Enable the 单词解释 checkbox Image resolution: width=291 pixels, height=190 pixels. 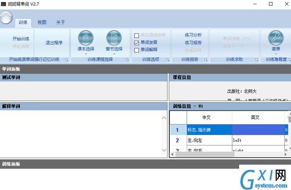click(137, 50)
